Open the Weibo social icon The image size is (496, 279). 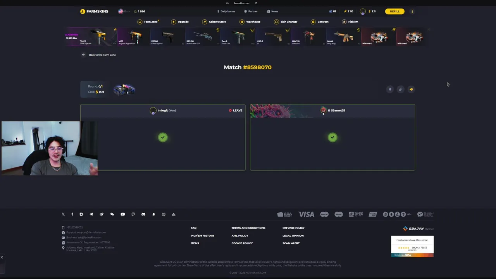coord(102,214)
